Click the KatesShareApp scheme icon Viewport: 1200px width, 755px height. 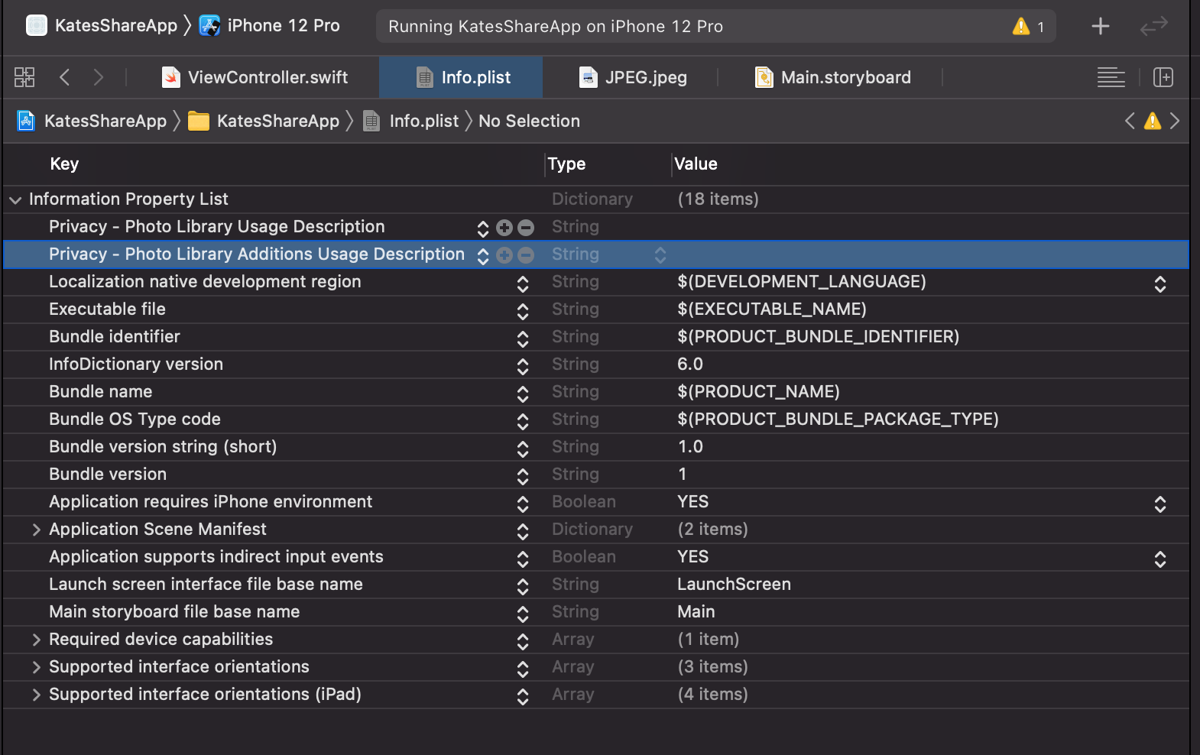[x=37, y=25]
